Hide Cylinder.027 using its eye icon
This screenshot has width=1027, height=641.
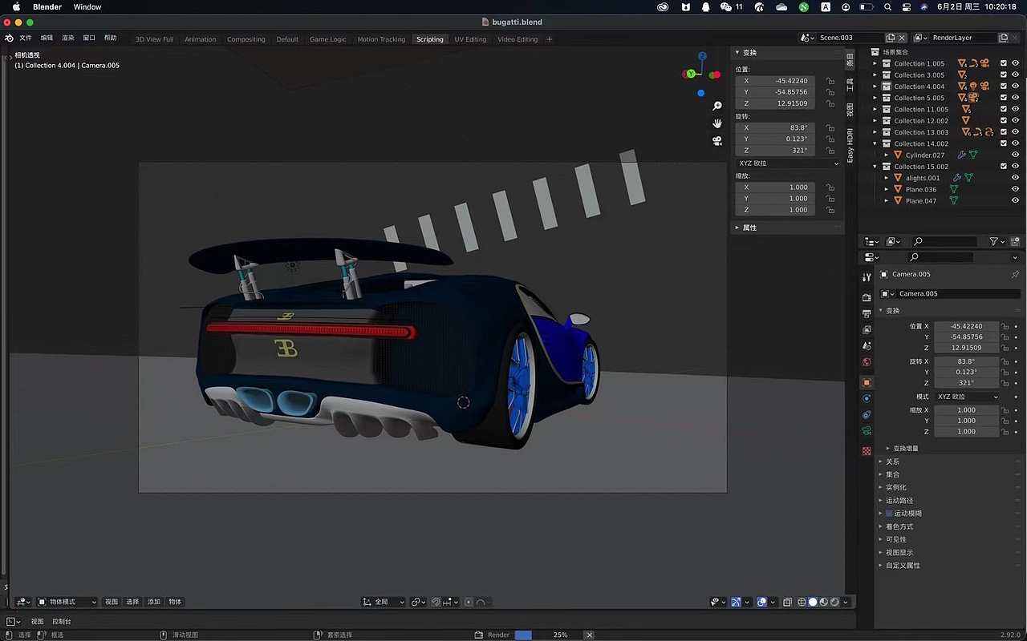1015,155
